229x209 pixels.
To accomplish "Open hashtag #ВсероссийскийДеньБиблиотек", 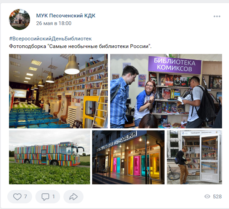I will [x=50, y=39].
